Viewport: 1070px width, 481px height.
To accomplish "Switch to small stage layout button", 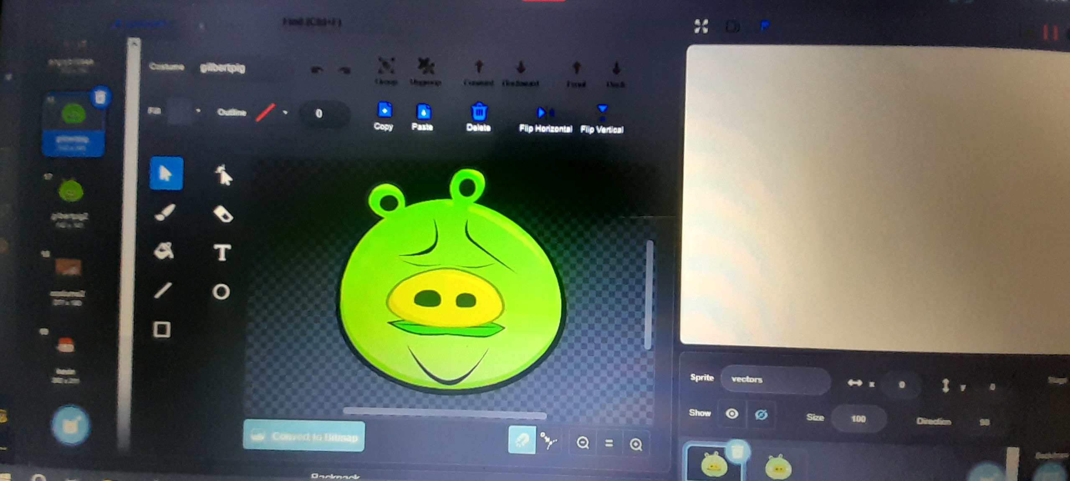I will 733,27.
